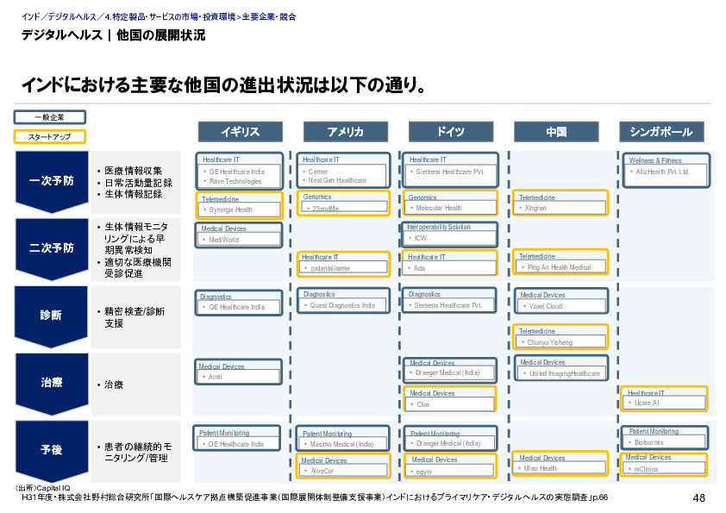Click mClinica entry
Viewport: 726px width, 513px height.
(646, 470)
